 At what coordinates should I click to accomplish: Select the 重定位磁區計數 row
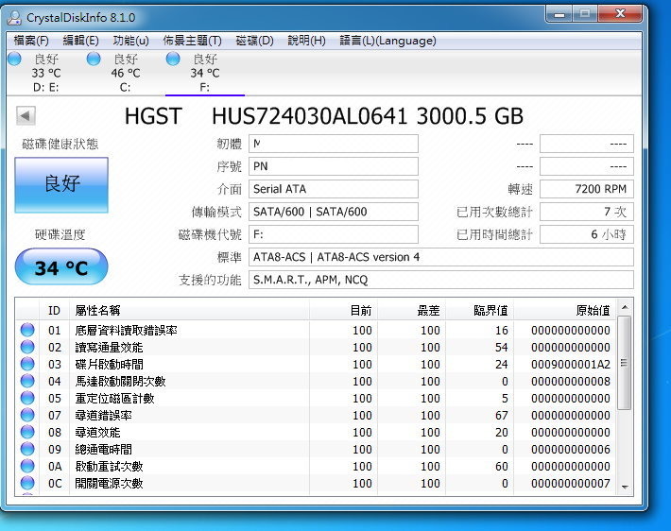(x=316, y=398)
